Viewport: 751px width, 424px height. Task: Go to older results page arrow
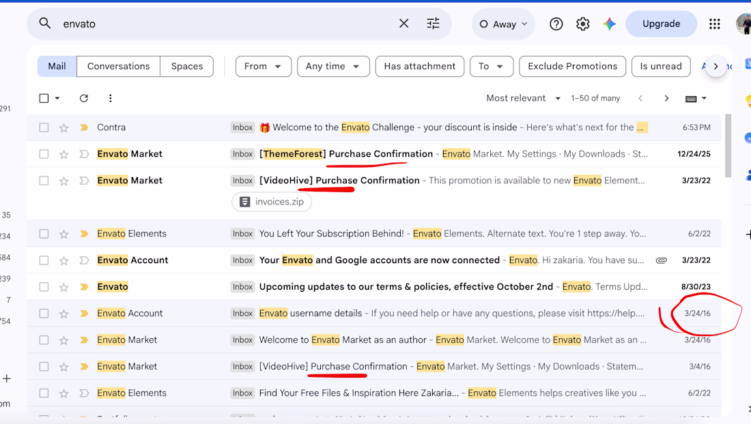pos(666,98)
